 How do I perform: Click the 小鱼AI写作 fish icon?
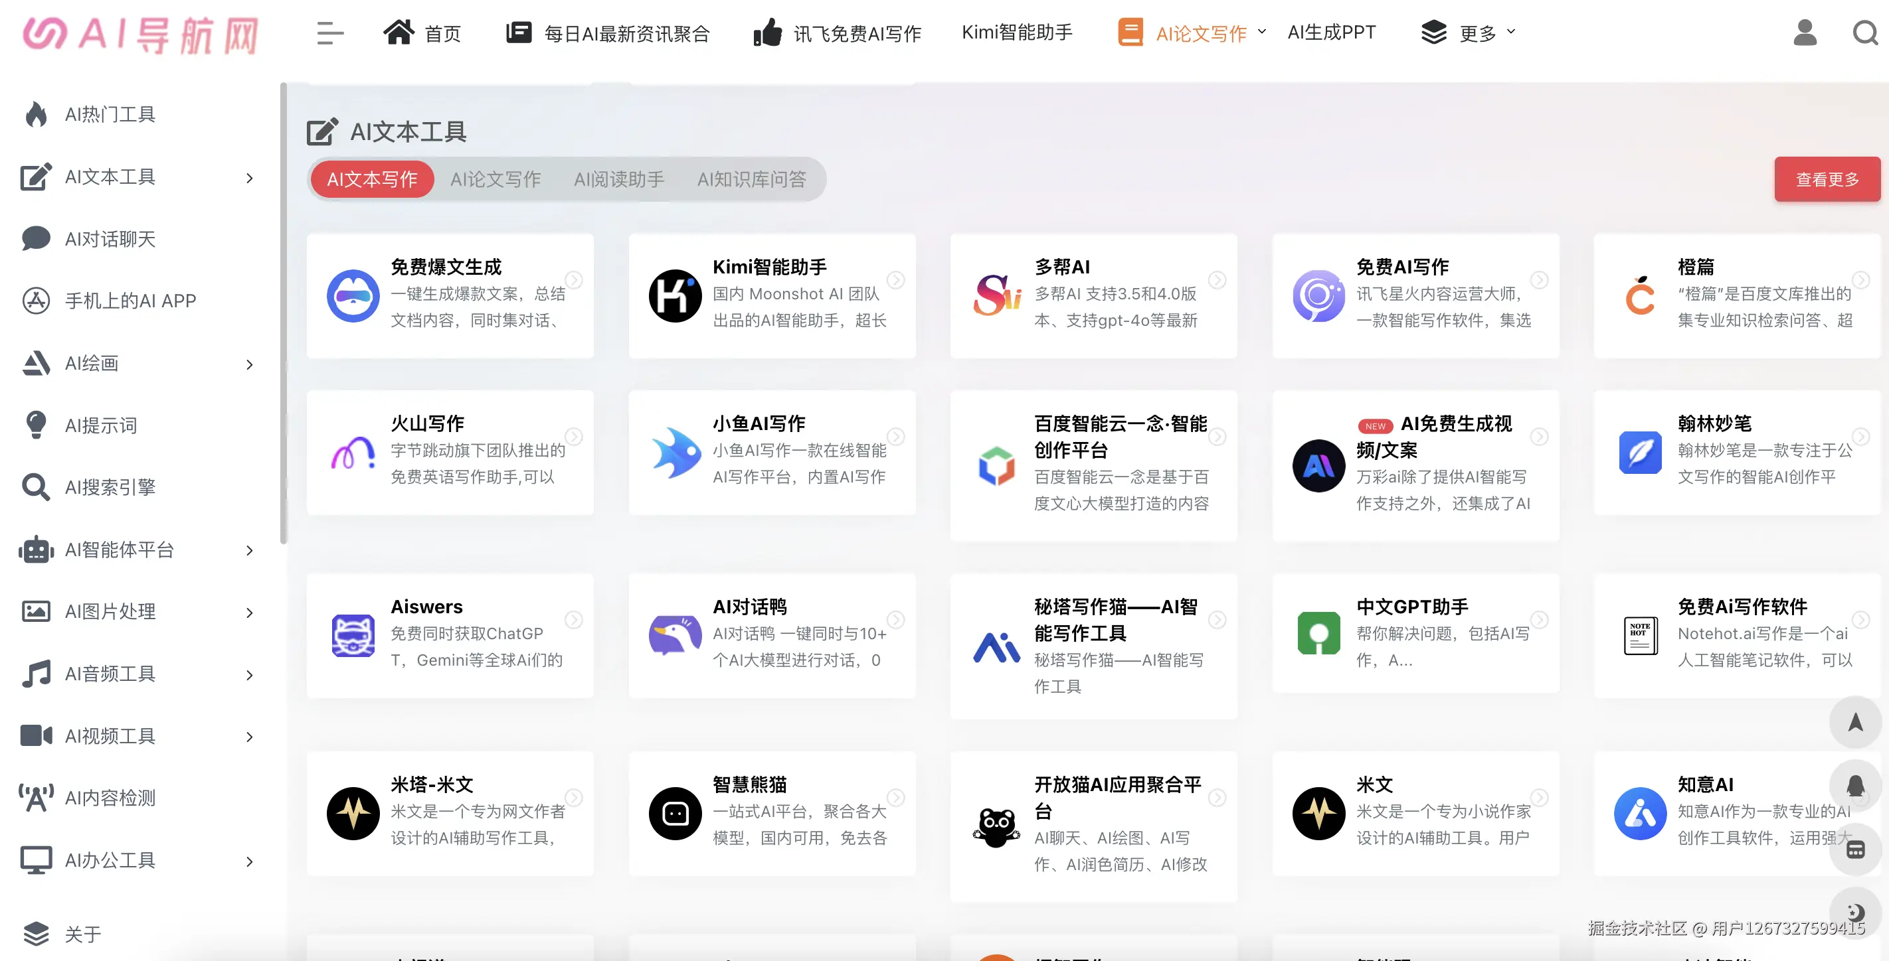tap(675, 452)
